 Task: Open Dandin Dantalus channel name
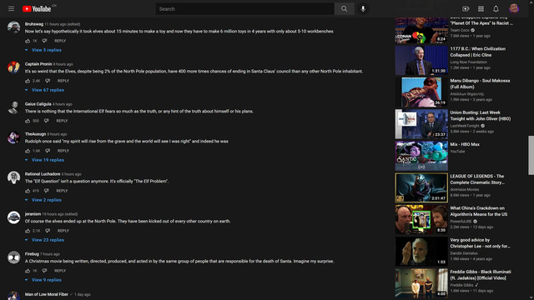pos(464,253)
